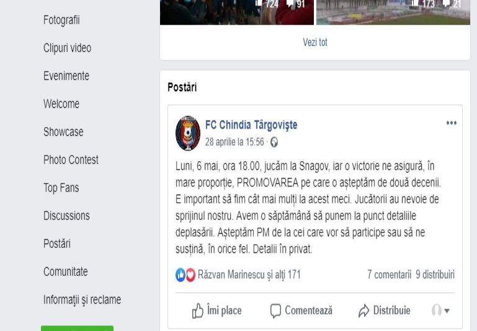Open the photo thumbnail with 724 likes

pyautogui.click(x=237, y=12)
